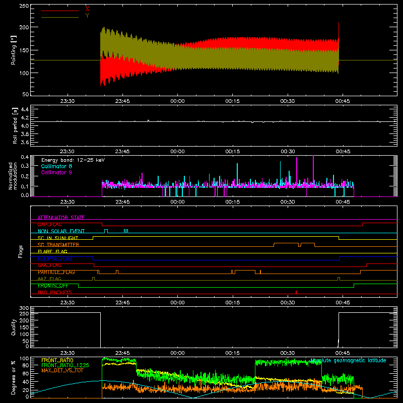Click 00:30 label under modulation plot
Image resolution: width=403 pixels, height=403 pixels.
(x=288, y=202)
